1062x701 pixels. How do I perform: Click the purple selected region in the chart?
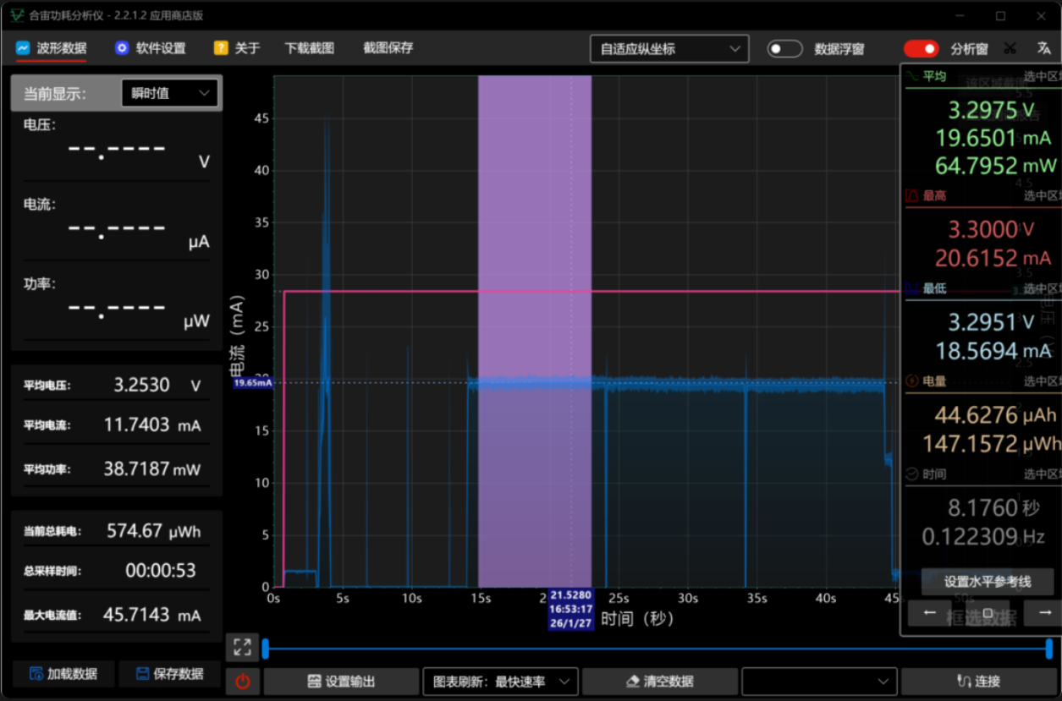point(535,331)
